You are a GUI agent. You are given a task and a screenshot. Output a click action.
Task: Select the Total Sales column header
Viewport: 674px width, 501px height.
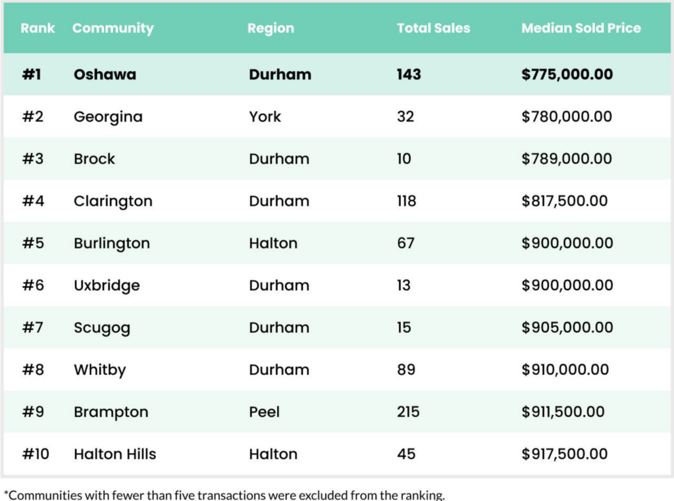tap(433, 28)
